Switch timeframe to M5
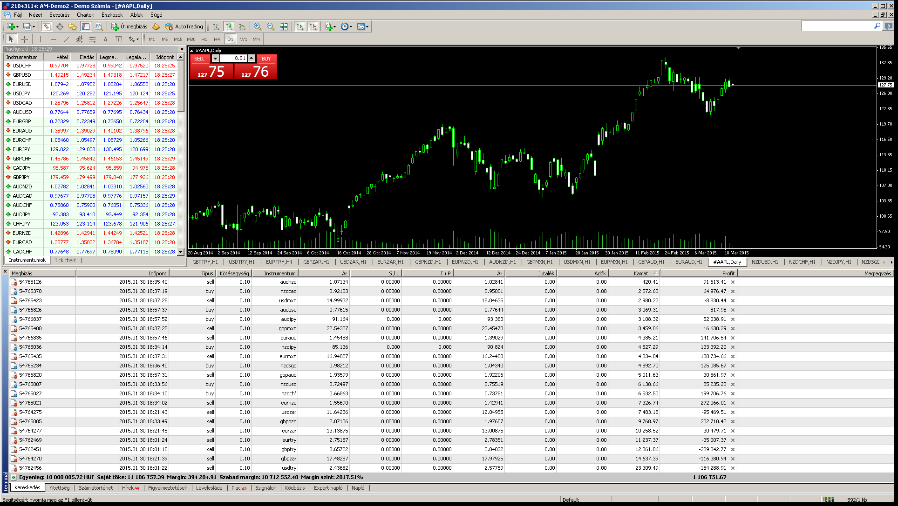The image size is (898, 506). 165,39
